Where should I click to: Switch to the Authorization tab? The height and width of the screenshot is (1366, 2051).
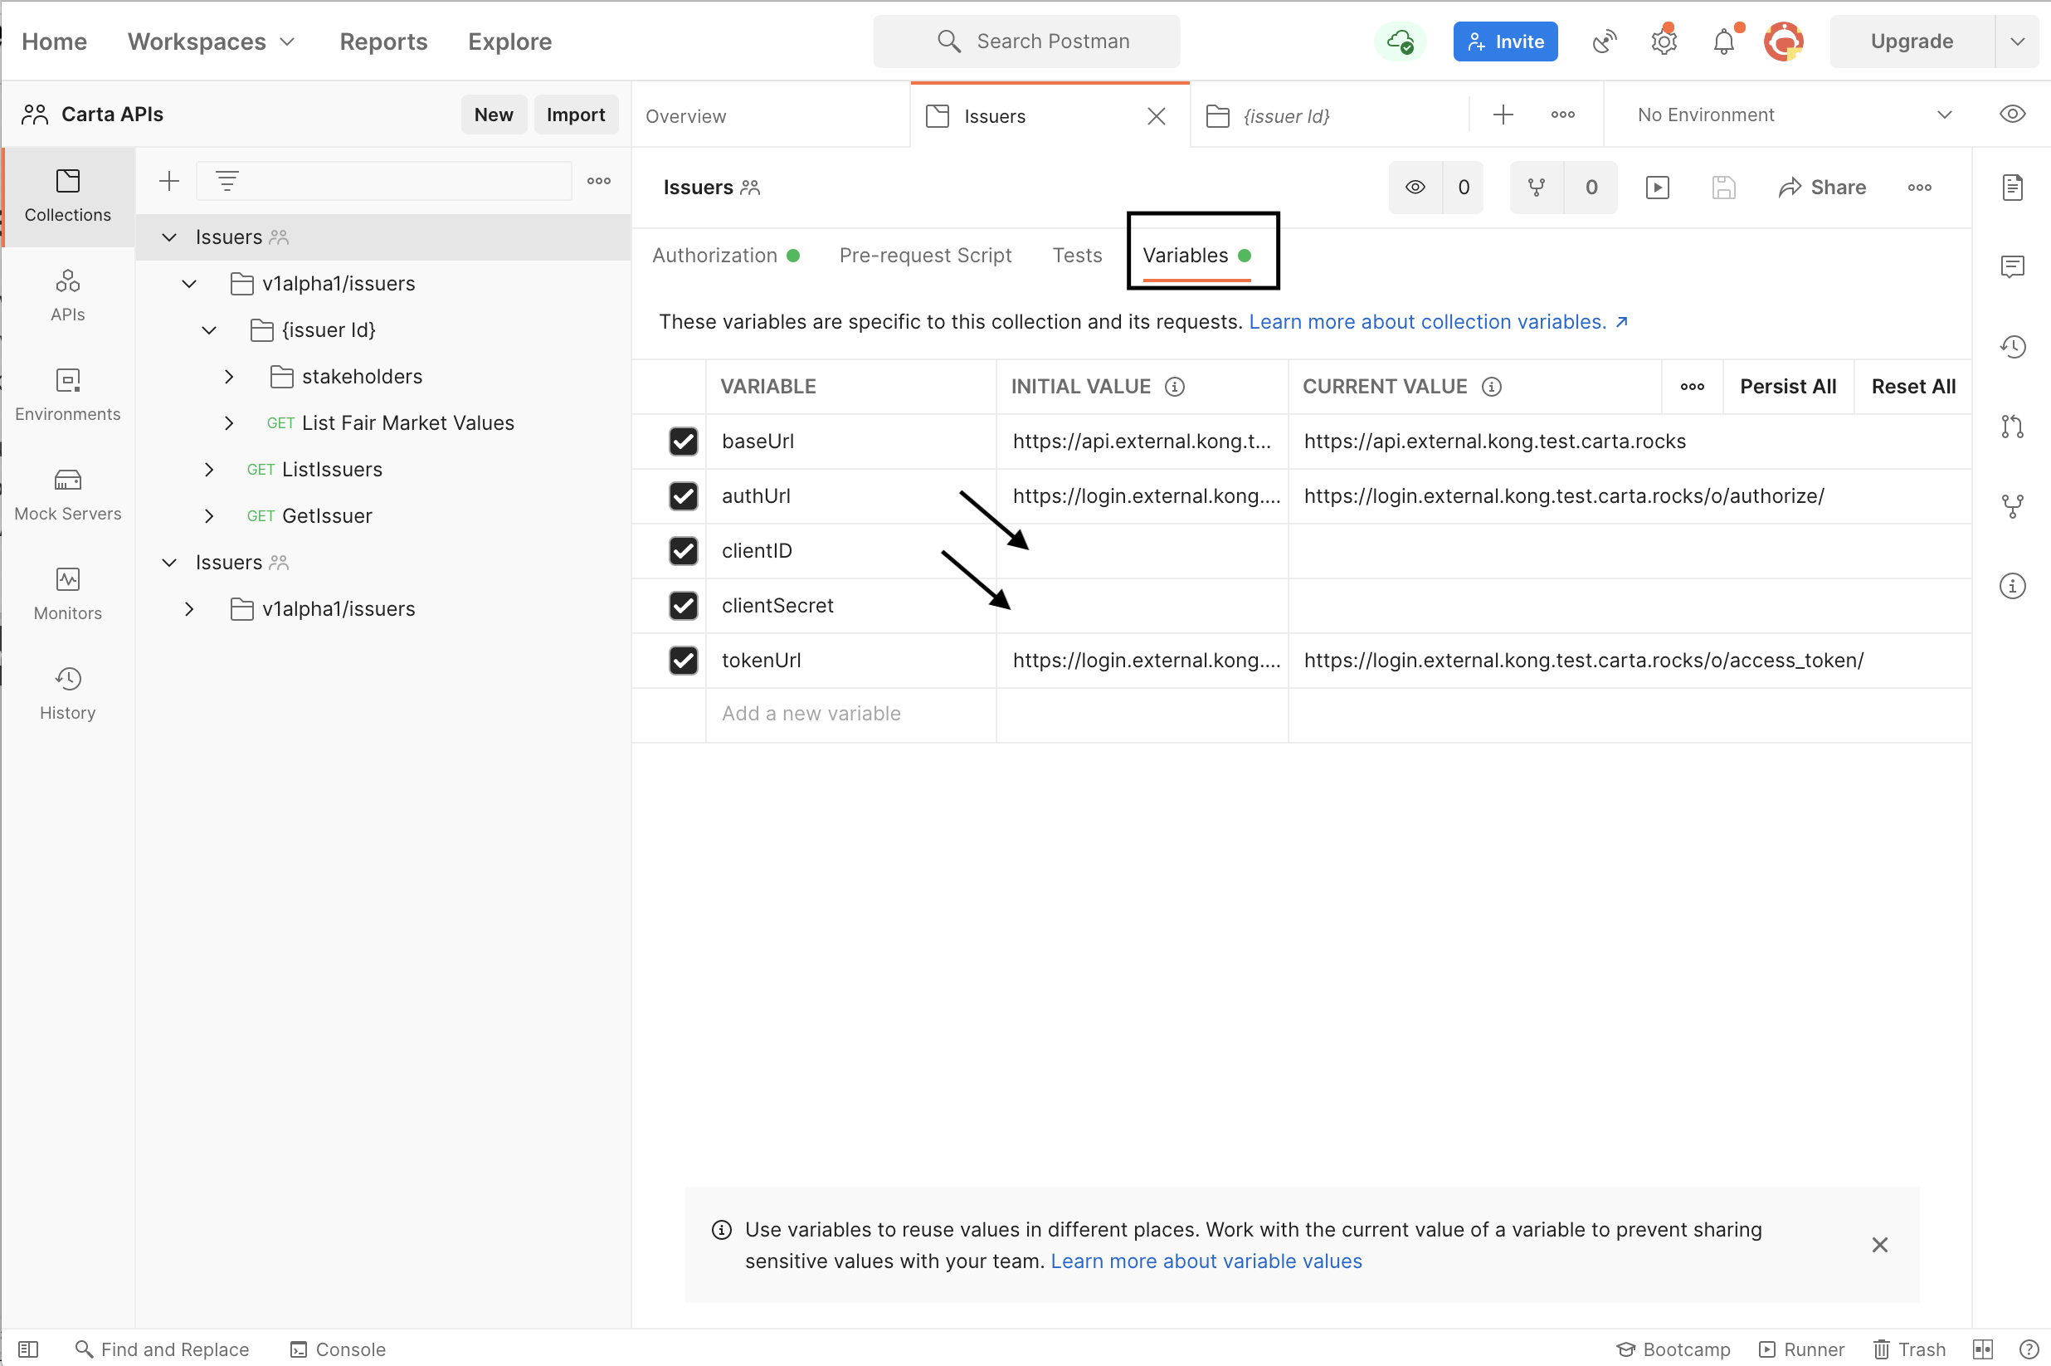tap(726, 256)
